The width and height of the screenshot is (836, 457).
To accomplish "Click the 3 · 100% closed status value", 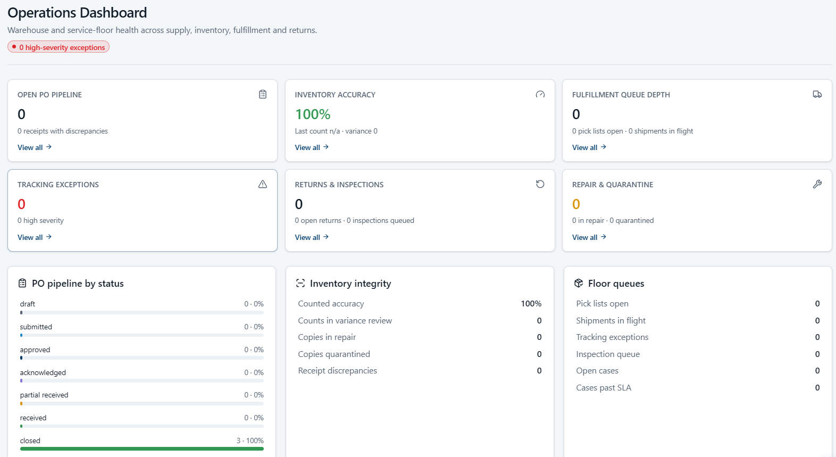I will point(250,441).
